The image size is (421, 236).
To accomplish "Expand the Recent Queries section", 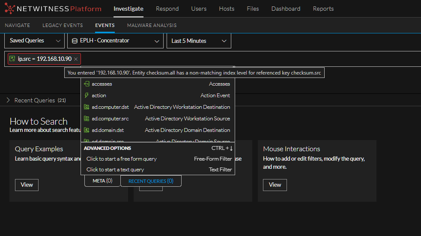I will (x=8, y=100).
